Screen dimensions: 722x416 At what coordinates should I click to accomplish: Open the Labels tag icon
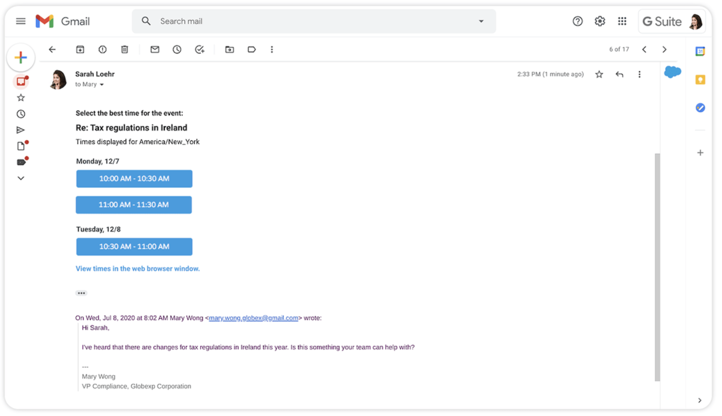252,49
